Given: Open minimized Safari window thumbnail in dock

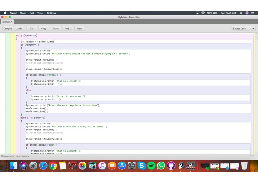Looking at the screenshot, I should pos(225,166).
